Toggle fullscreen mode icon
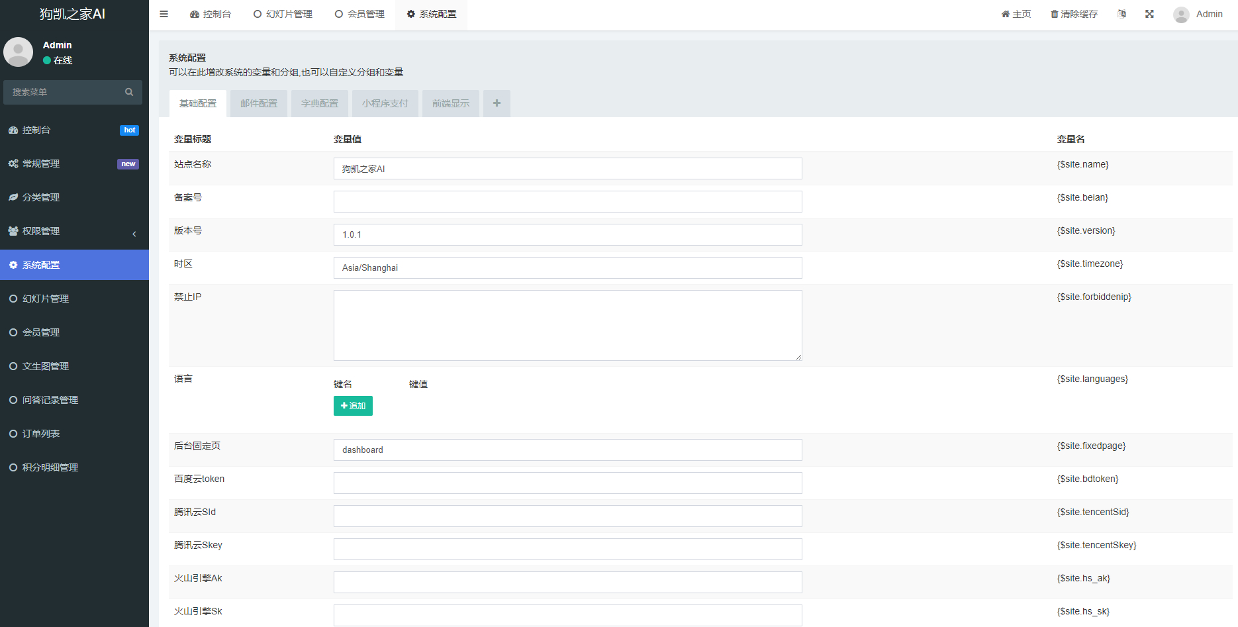The height and width of the screenshot is (627, 1238). coord(1149,14)
